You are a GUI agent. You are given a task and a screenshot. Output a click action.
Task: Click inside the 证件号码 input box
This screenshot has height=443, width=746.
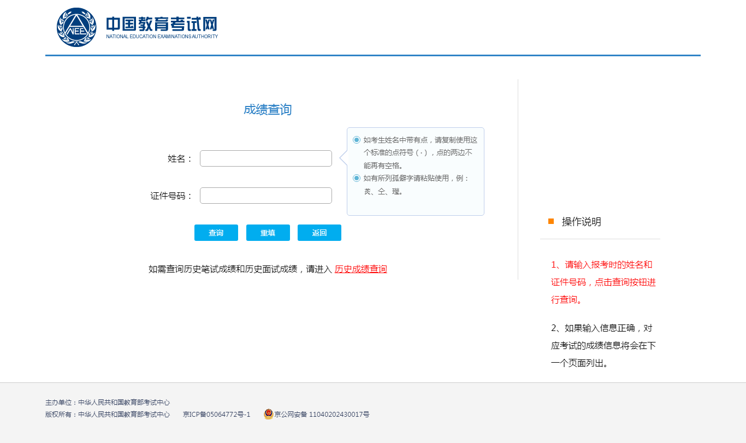pyautogui.click(x=265, y=195)
